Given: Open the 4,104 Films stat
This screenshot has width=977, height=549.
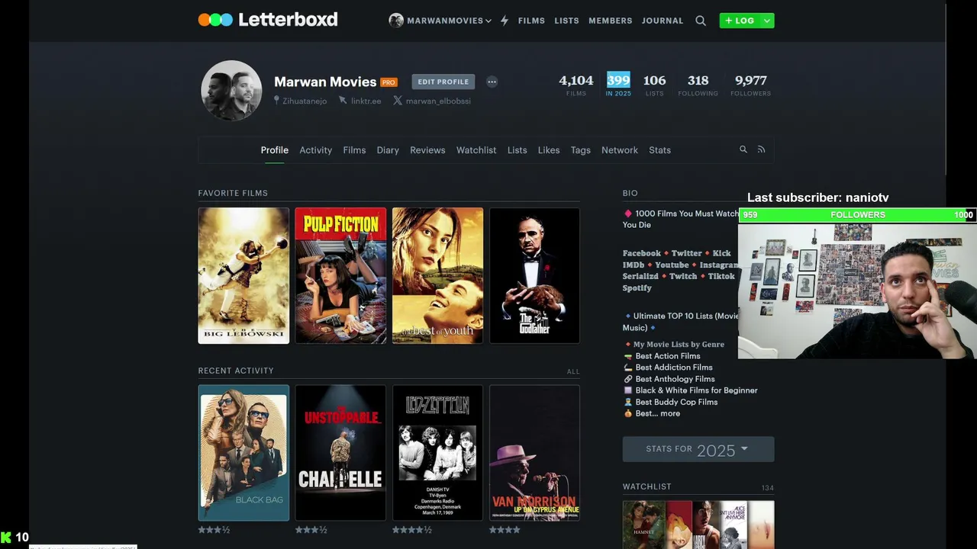Looking at the screenshot, I should point(576,85).
